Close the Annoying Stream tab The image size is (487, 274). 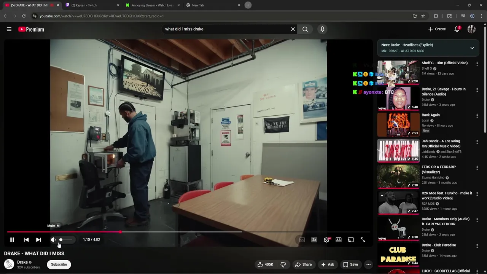178,5
